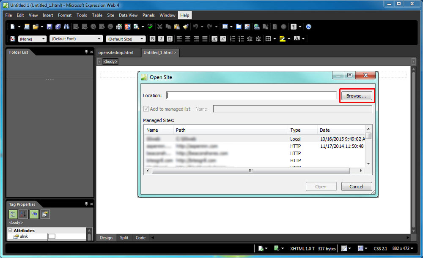Click the Bulleted List icon
The height and width of the screenshot is (258, 423).
241,39
